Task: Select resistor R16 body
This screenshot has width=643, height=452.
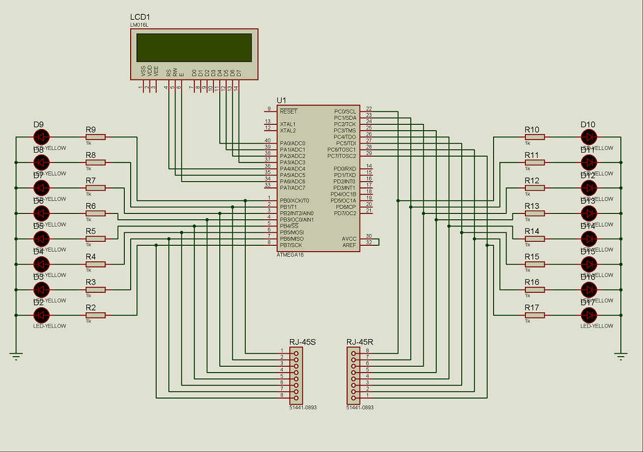Action: 535,290
